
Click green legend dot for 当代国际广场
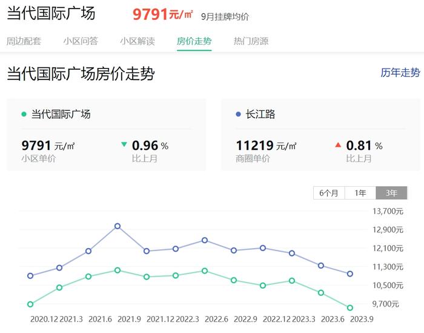pyautogui.click(x=24, y=114)
